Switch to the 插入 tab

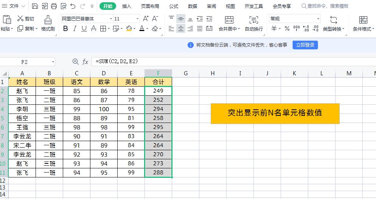click(x=127, y=6)
